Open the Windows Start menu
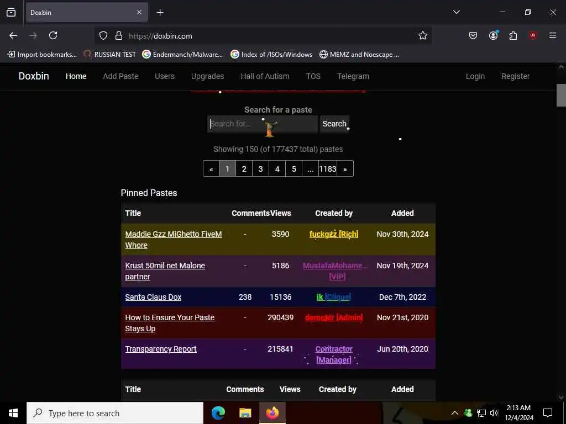Viewport: 566px width, 424px height. (13, 413)
